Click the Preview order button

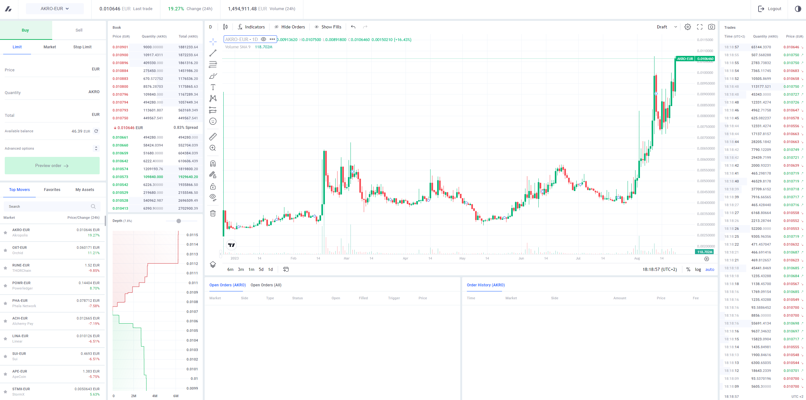tap(52, 165)
